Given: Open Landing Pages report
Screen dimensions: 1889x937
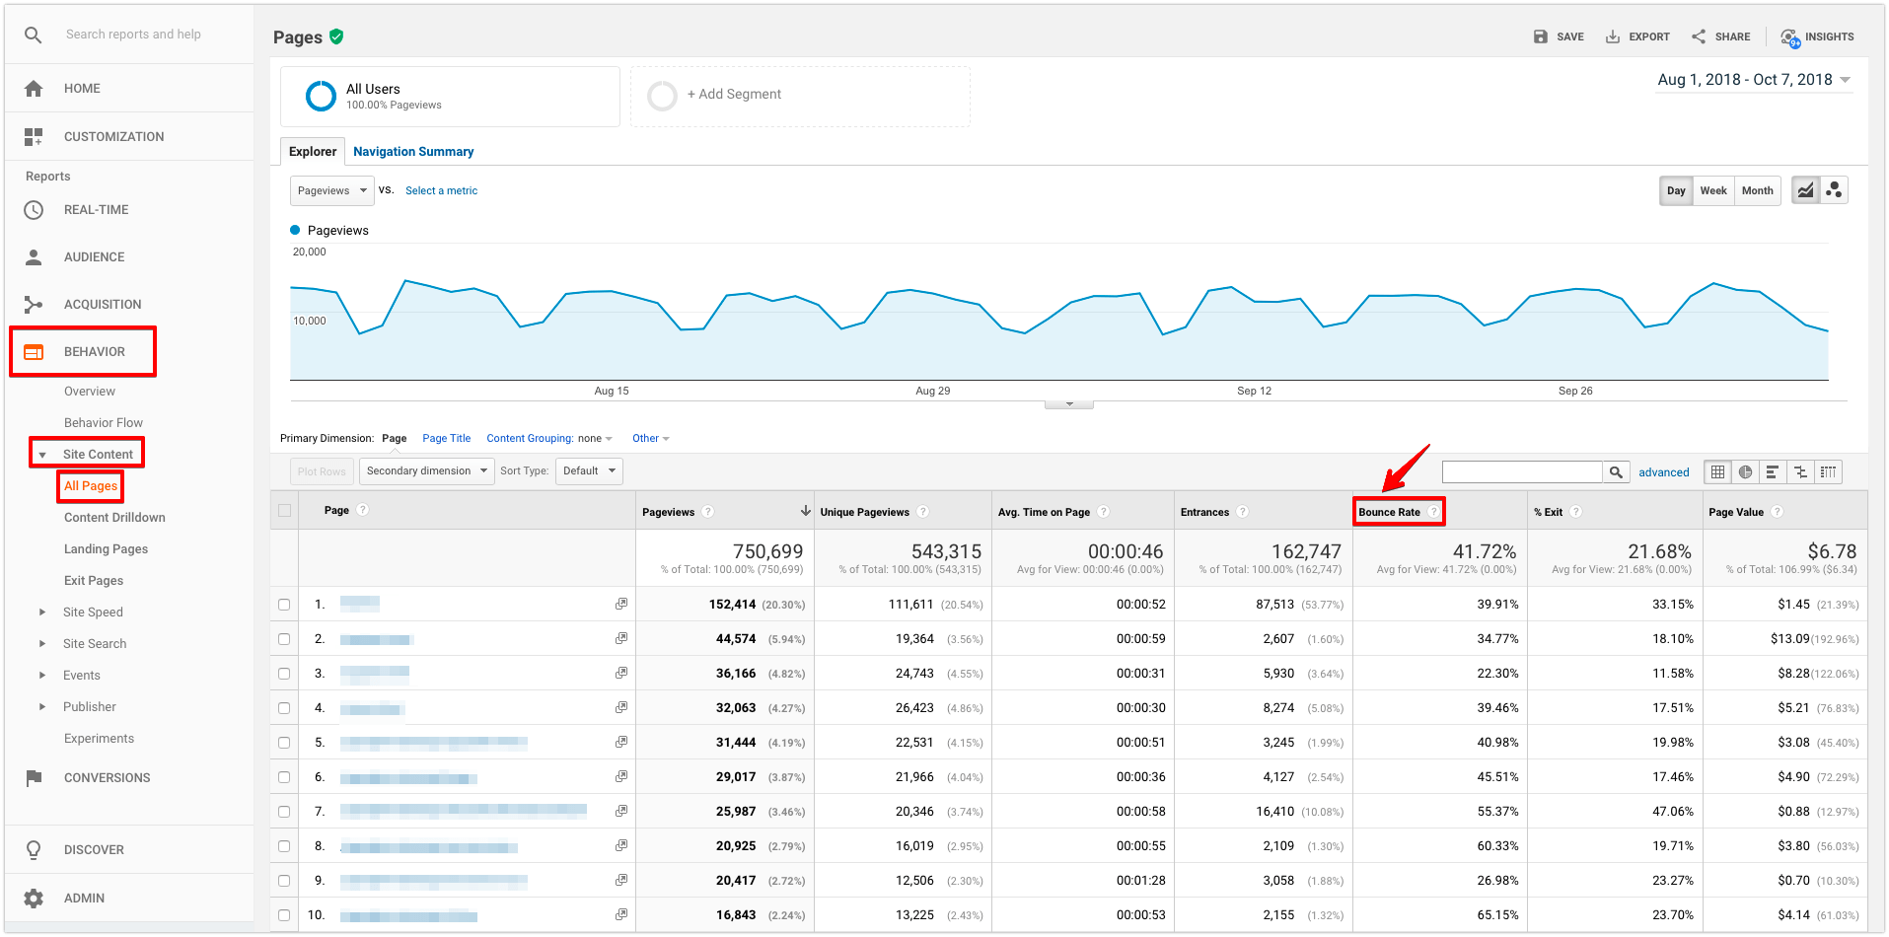Looking at the screenshot, I should (x=106, y=549).
